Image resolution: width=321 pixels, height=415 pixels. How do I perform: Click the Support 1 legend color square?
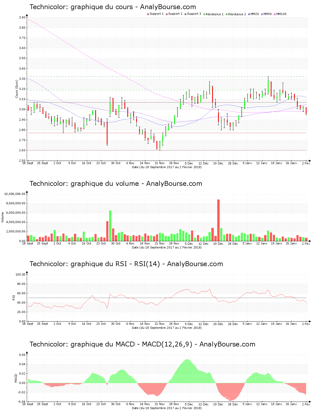click(x=148, y=14)
